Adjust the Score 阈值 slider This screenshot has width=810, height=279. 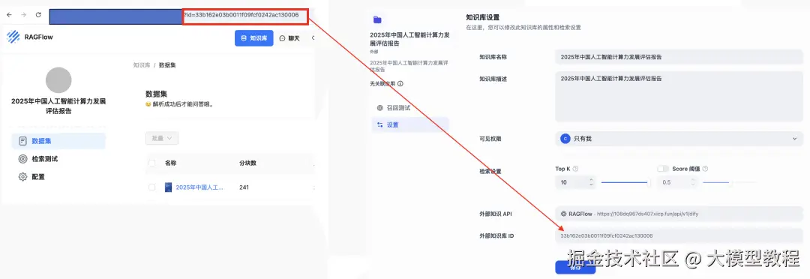coord(730,182)
